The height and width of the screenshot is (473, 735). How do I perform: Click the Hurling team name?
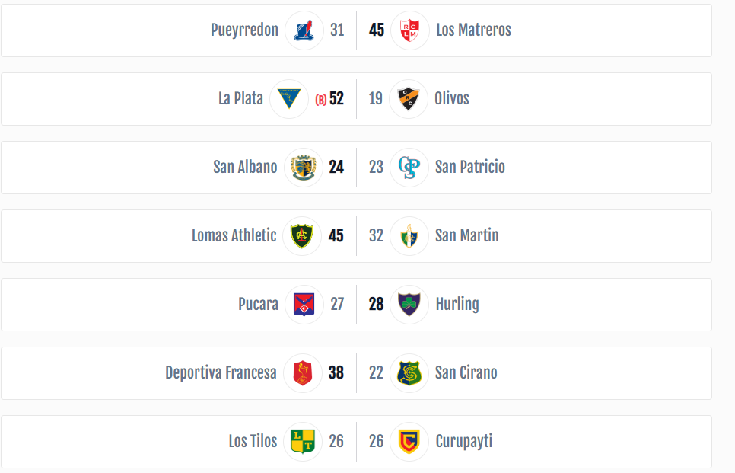[x=457, y=304]
